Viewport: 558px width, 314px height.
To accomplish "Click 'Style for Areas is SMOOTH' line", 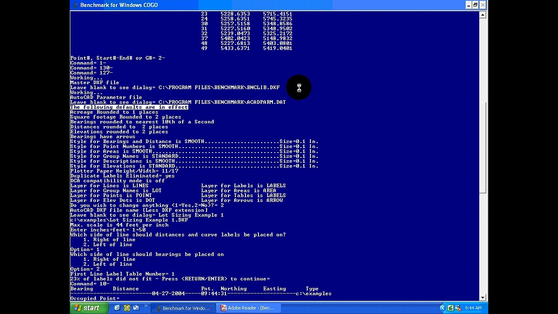I will click(x=194, y=151).
